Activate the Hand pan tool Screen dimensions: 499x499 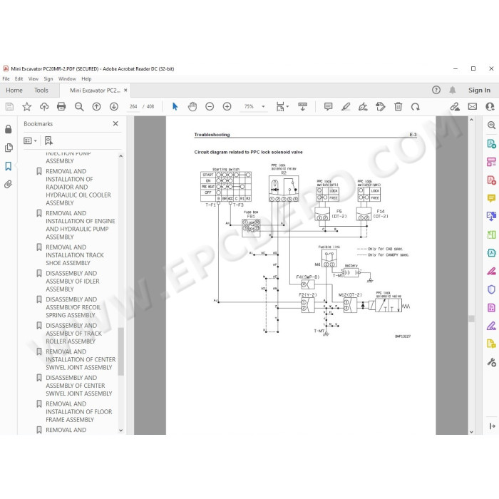pos(192,107)
